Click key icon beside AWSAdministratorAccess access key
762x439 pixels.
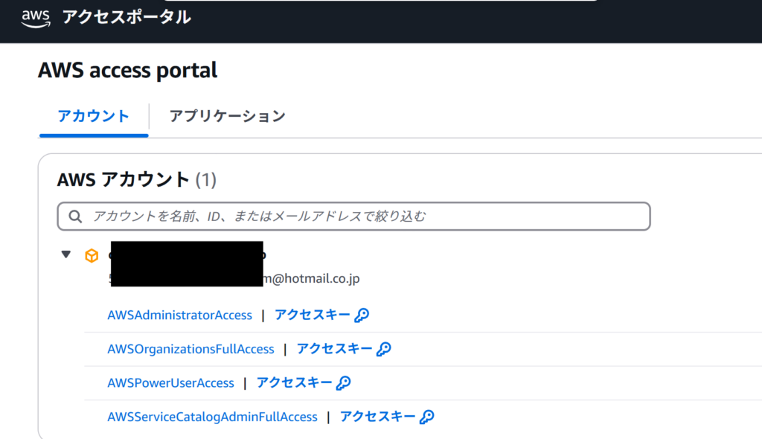click(x=362, y=315)
